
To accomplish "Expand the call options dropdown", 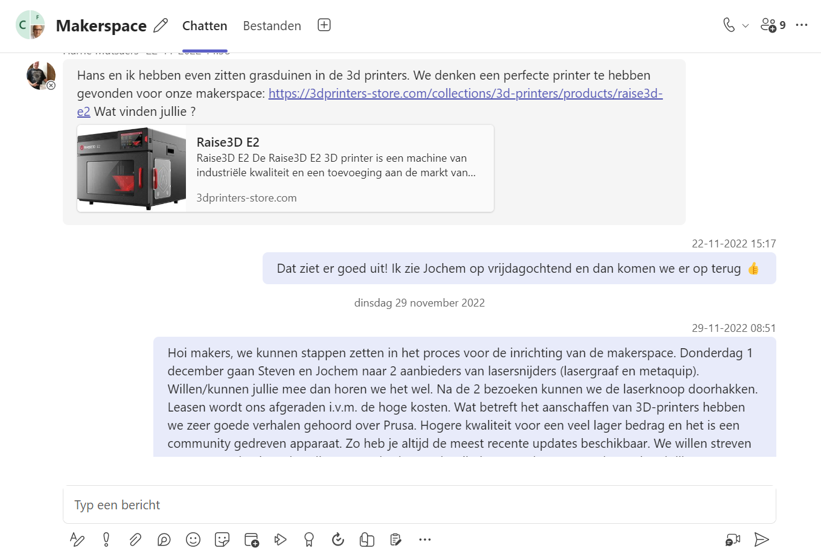I will pyautogui.click(x=746, y=25).
